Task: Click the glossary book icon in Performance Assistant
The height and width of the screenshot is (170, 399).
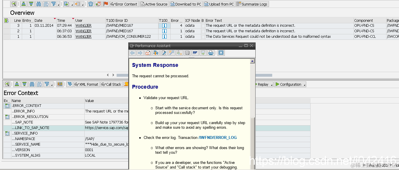Action: (x=187, y=53)
